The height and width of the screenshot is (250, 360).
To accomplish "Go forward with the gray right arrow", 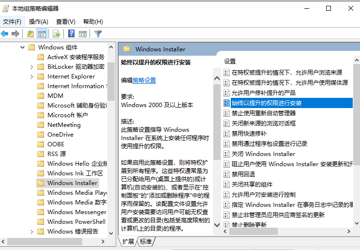I will [x=15, y=34].
